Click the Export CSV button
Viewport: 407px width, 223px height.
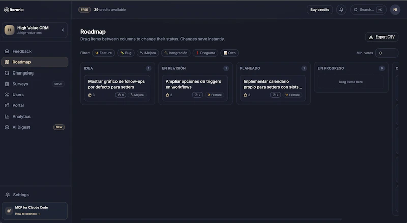tap(382, 37)
